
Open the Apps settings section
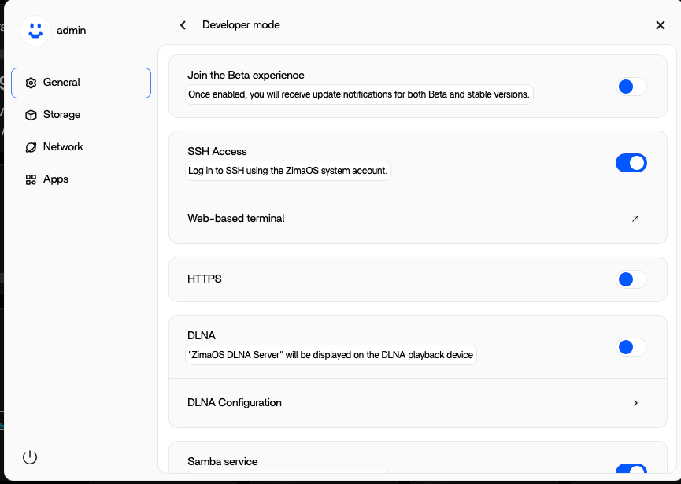[56, 179]
